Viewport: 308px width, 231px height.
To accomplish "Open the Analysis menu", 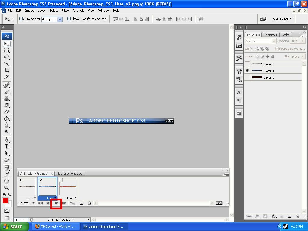I will coord(79,11).
